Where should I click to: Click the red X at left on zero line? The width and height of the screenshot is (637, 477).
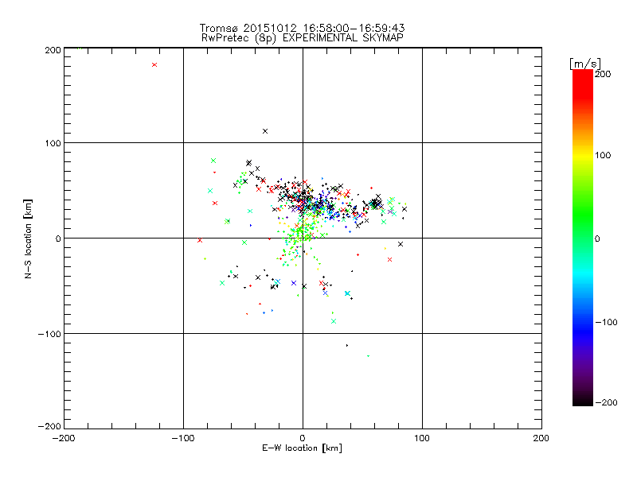(x=200, y=241)
